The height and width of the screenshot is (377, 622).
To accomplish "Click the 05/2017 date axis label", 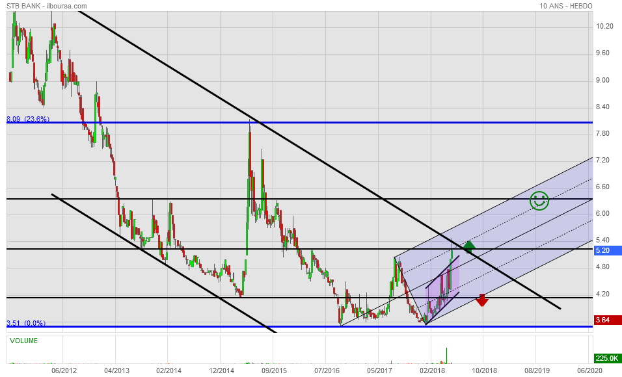I will tap(379, 370).
